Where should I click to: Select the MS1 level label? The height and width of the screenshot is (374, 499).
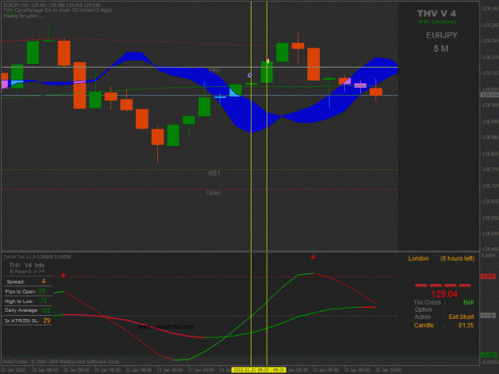214,173
